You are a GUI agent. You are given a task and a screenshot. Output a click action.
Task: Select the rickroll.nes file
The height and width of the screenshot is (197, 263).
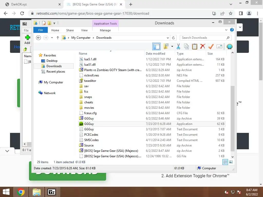(x=152, y=75)
